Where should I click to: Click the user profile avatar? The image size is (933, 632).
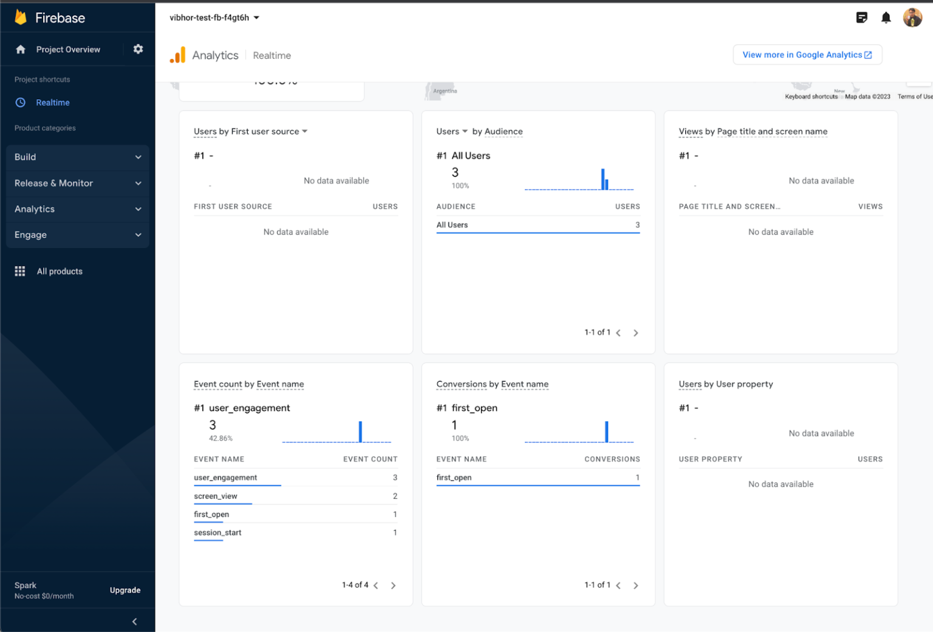913,17
